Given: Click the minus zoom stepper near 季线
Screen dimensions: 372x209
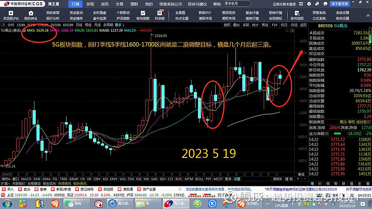Looking at the screenshot, I should click(305, 179).
